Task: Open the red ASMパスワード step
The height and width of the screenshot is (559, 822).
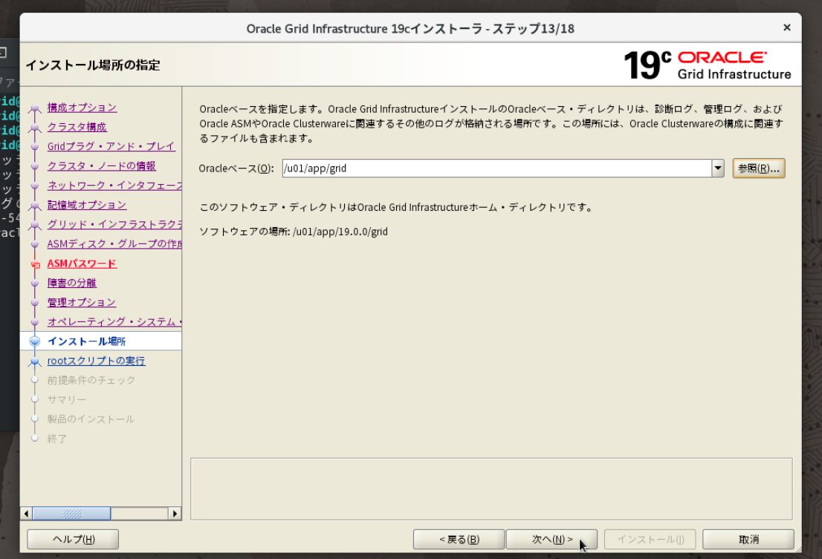Action: click(x=82, y=264)
